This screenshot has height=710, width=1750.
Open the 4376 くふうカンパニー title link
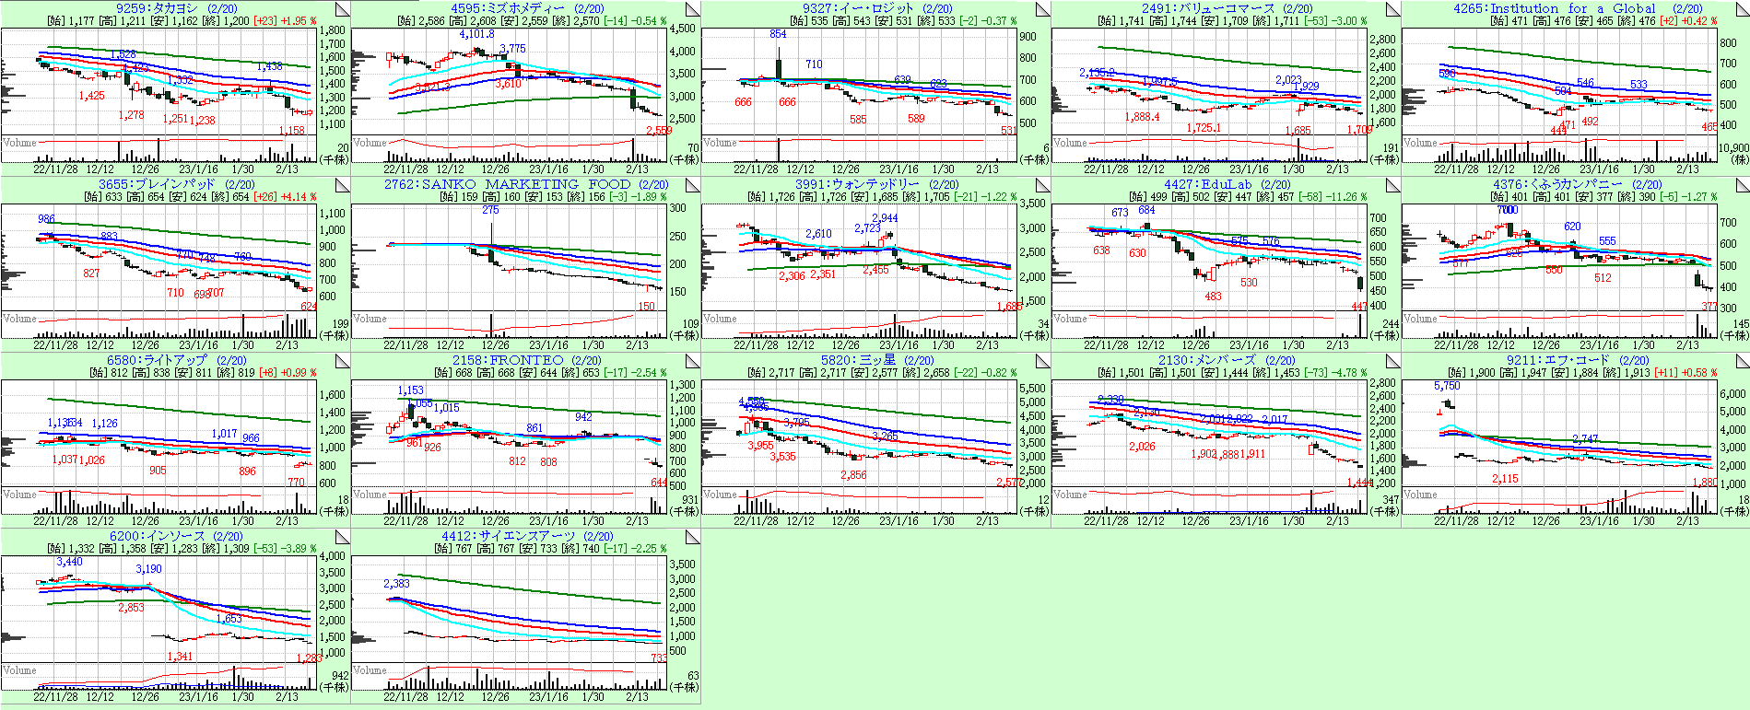(1557, 184)
